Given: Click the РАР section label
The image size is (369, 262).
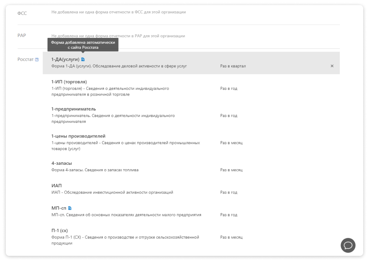Looking at the screenshot, I should click(x=22, y=35).
